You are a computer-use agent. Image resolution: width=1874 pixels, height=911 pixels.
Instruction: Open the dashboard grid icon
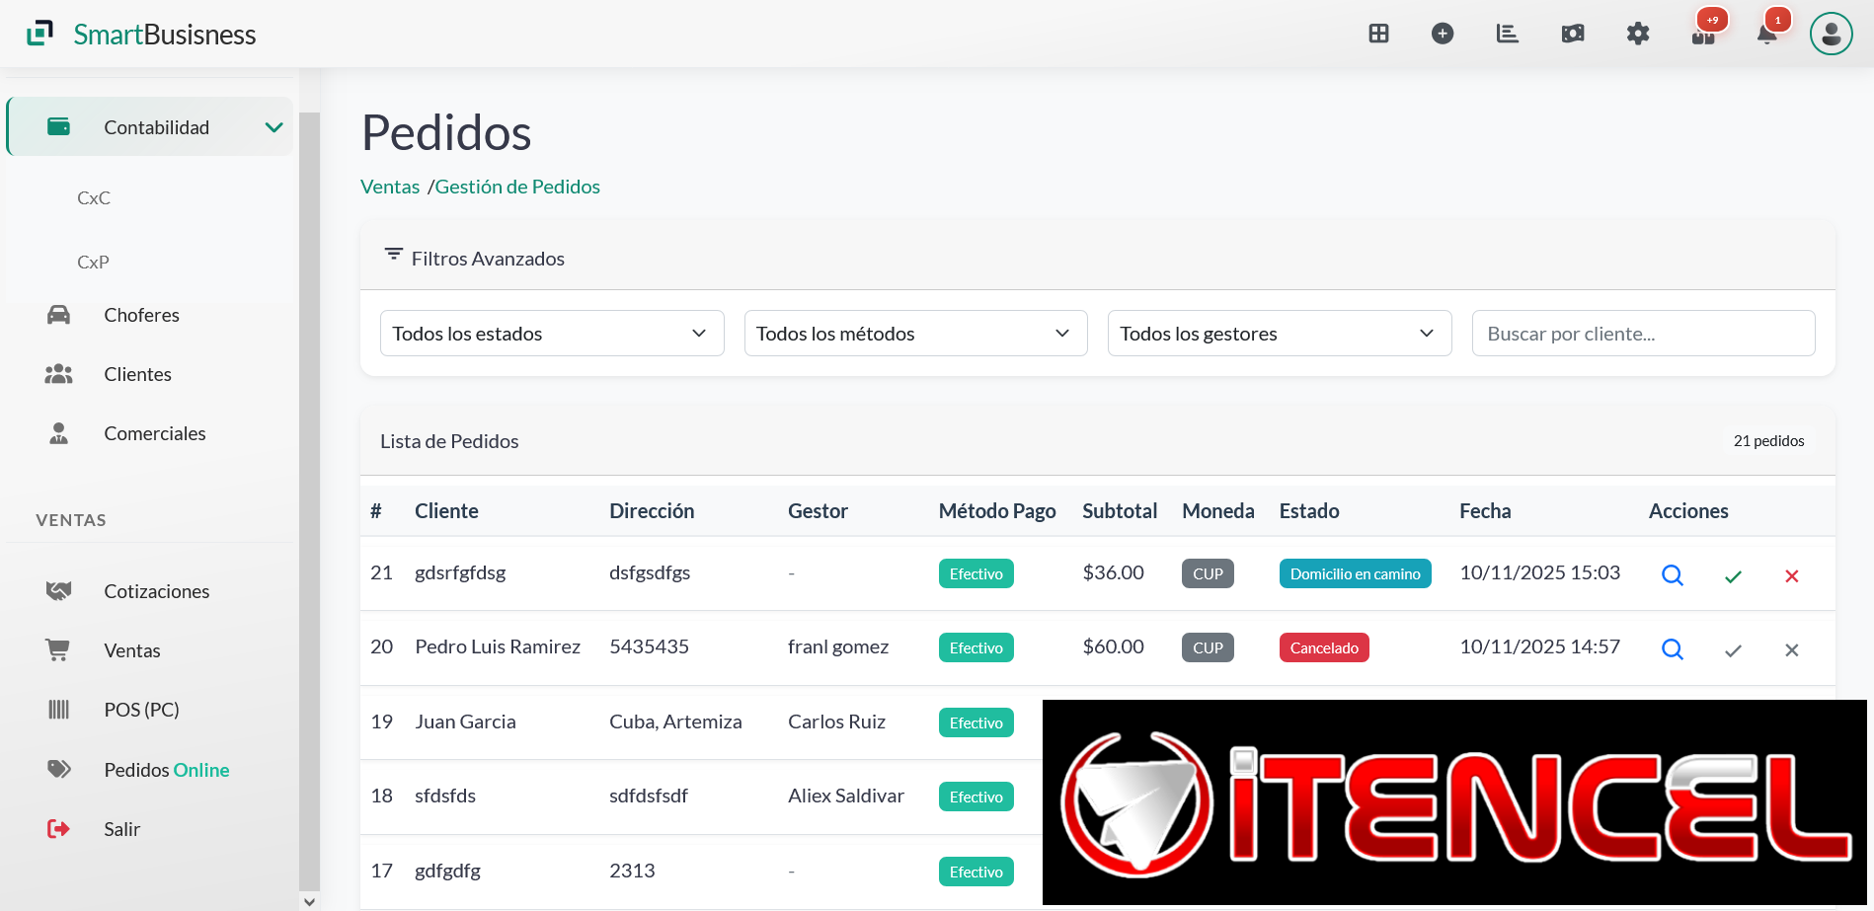1378,33
